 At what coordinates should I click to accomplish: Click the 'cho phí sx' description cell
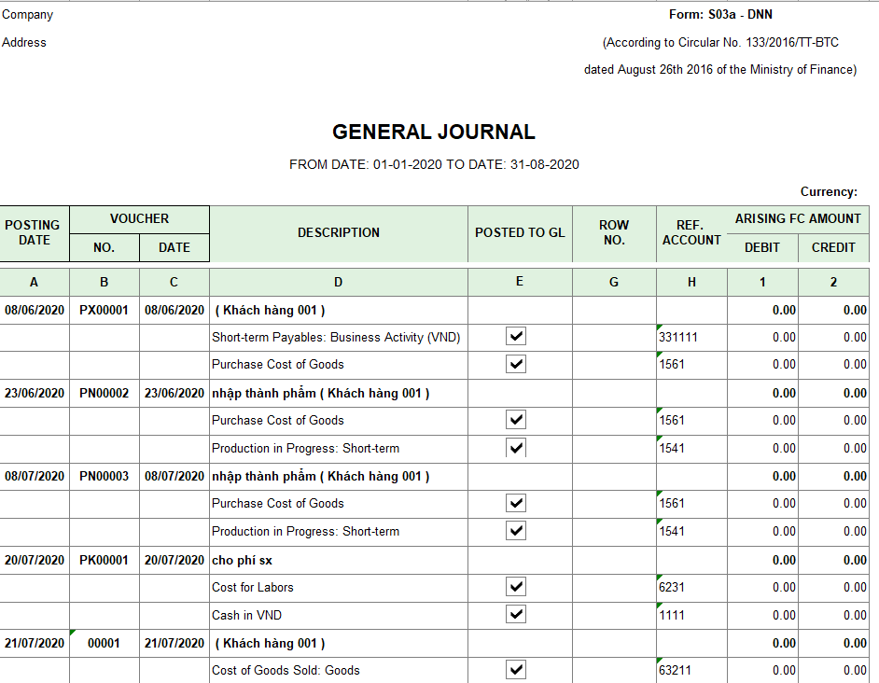click(243, 560)
